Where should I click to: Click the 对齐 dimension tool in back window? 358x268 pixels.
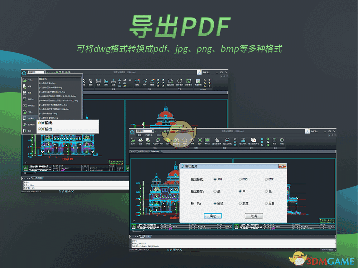145,82
